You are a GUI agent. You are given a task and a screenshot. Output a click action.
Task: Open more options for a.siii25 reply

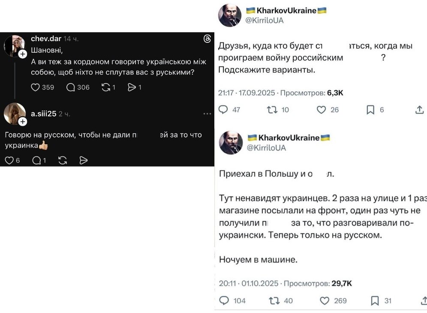point(207,114)
